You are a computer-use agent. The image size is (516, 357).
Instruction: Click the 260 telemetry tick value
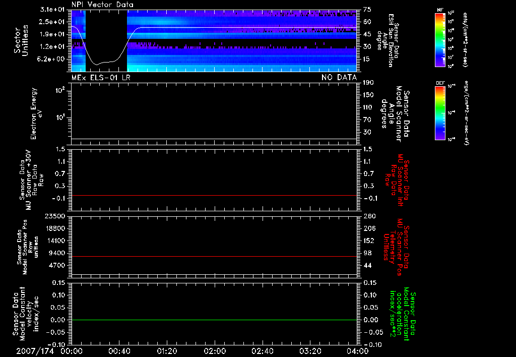click(369, 216)
